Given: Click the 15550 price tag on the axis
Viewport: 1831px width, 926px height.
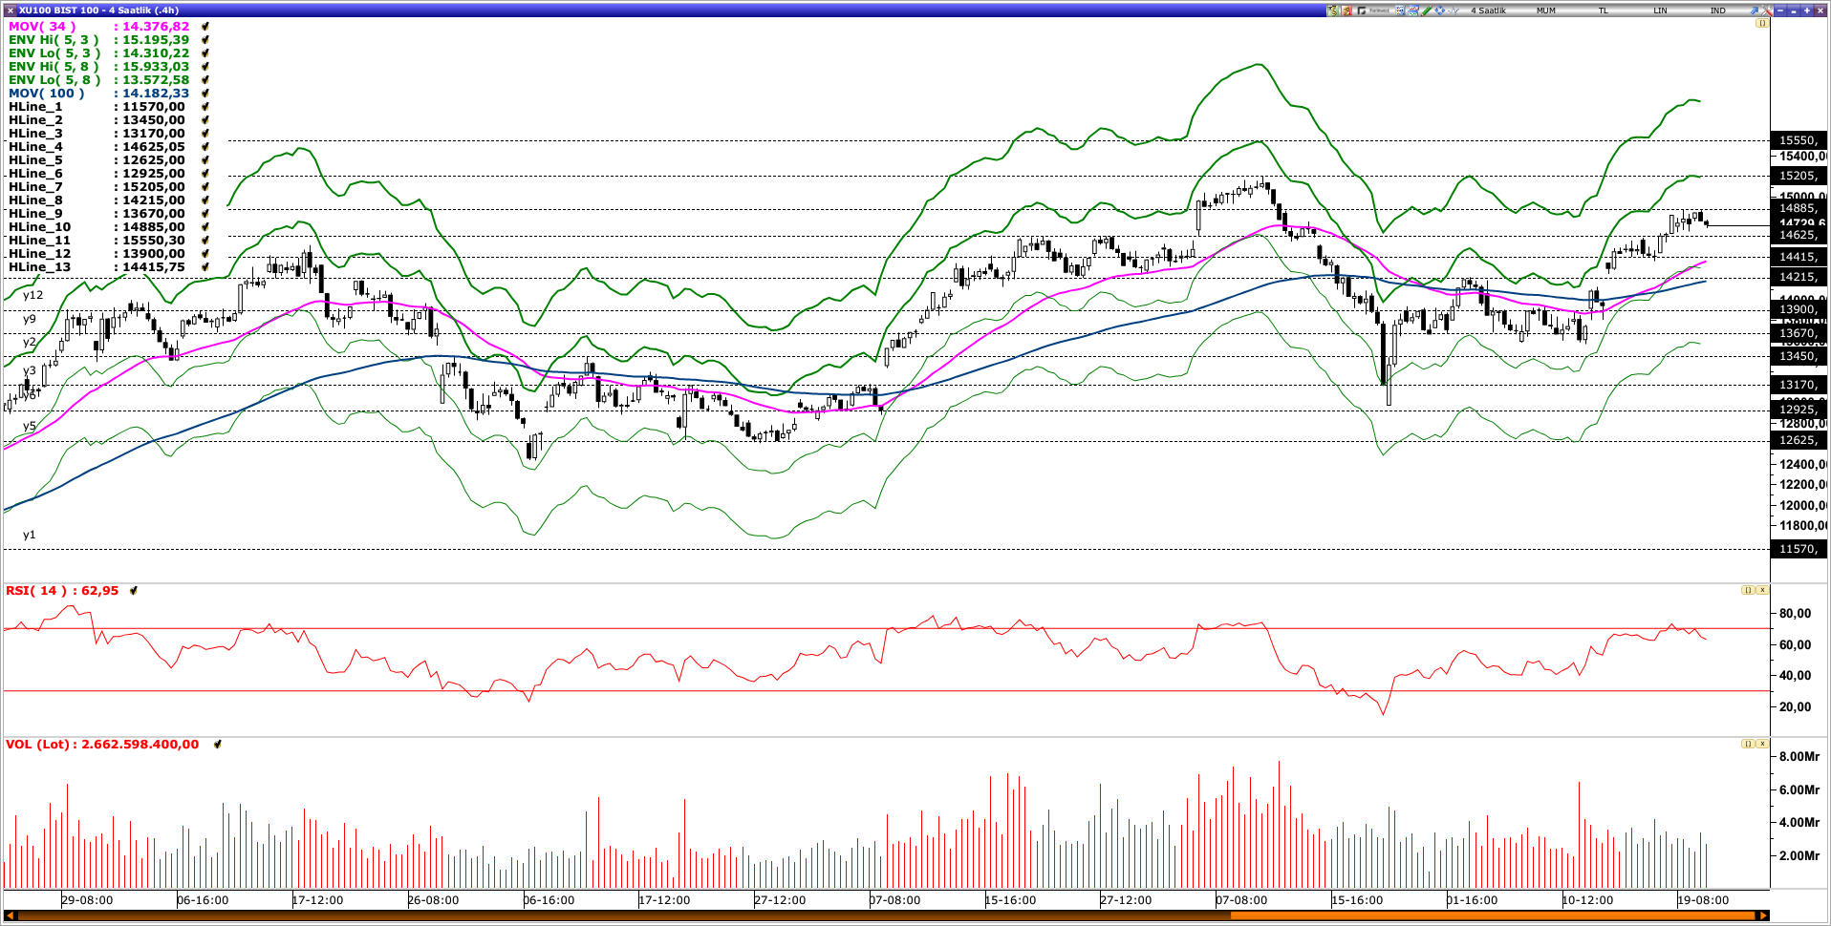Looking at the screenshot, I should (x=1798, y=140).
